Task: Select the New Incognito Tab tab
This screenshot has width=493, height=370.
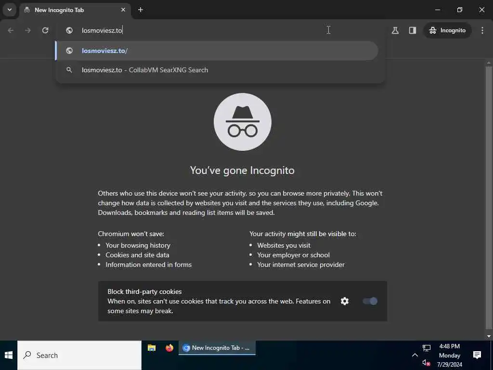Action: click(76, 10)
